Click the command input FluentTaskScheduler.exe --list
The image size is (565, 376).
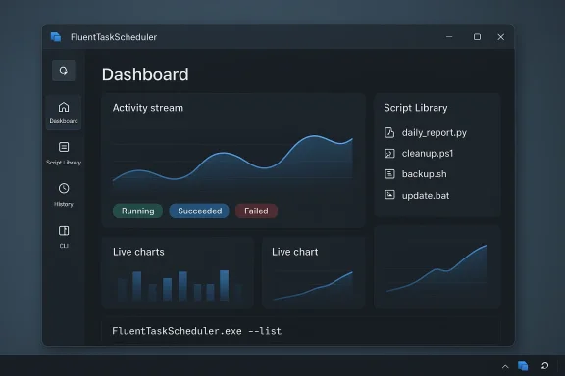(x=196, y=331)
